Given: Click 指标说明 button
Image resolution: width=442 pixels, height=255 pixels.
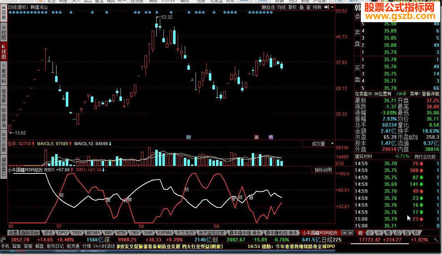Looking at the screenshot, I should (x=323, y=170).
